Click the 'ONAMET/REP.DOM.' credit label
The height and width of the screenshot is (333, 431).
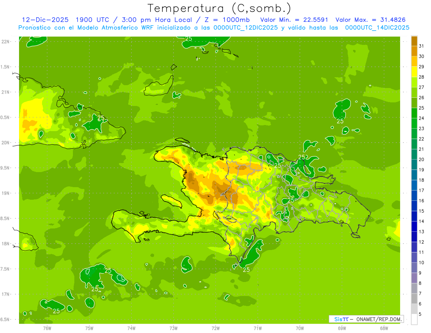tap(378, 319)
